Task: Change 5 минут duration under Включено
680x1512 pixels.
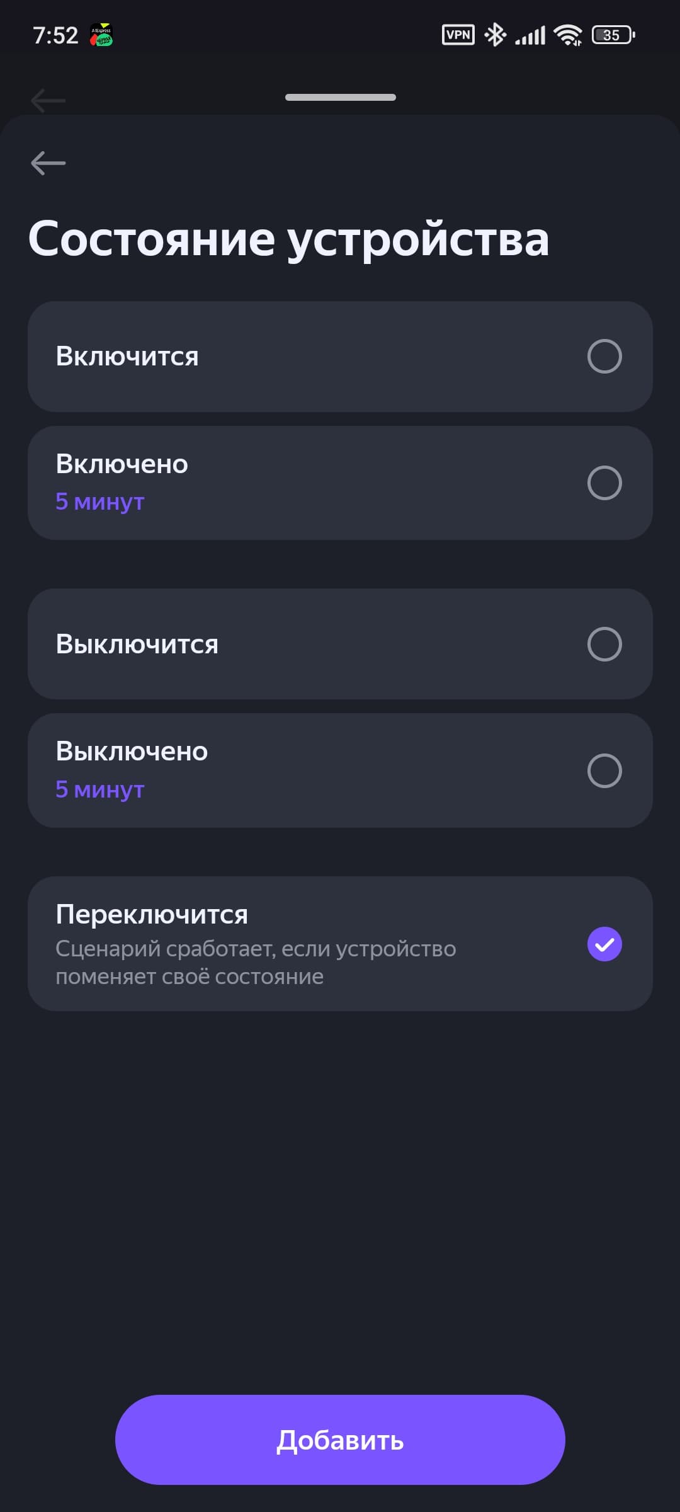Action: click(100, 501)
